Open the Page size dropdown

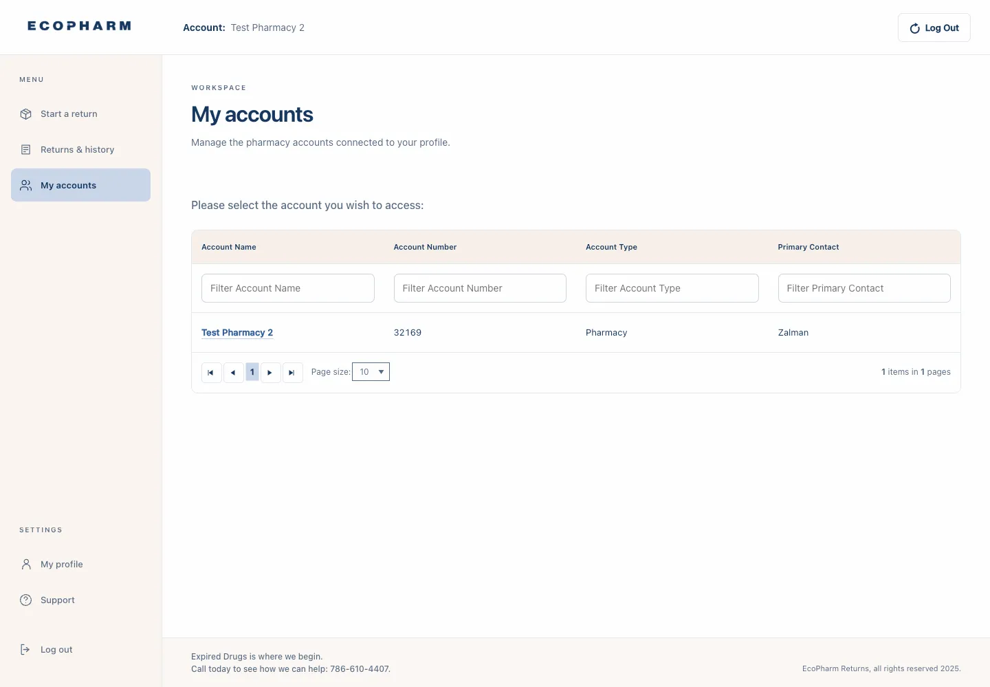[x=371, y=372]
